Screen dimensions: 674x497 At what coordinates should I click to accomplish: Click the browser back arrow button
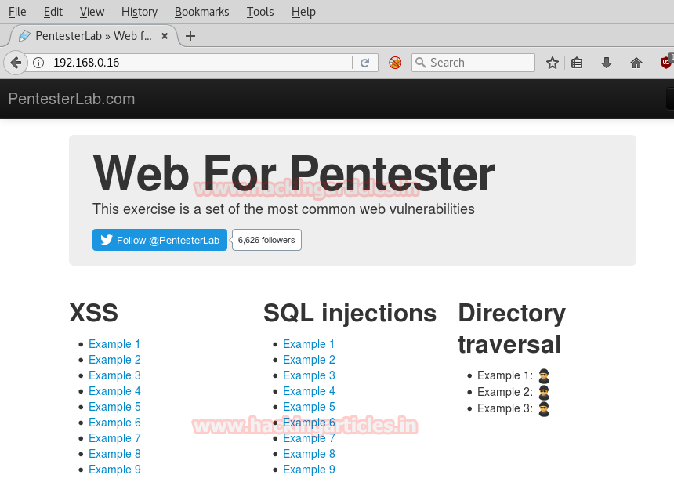click(15, 63)
